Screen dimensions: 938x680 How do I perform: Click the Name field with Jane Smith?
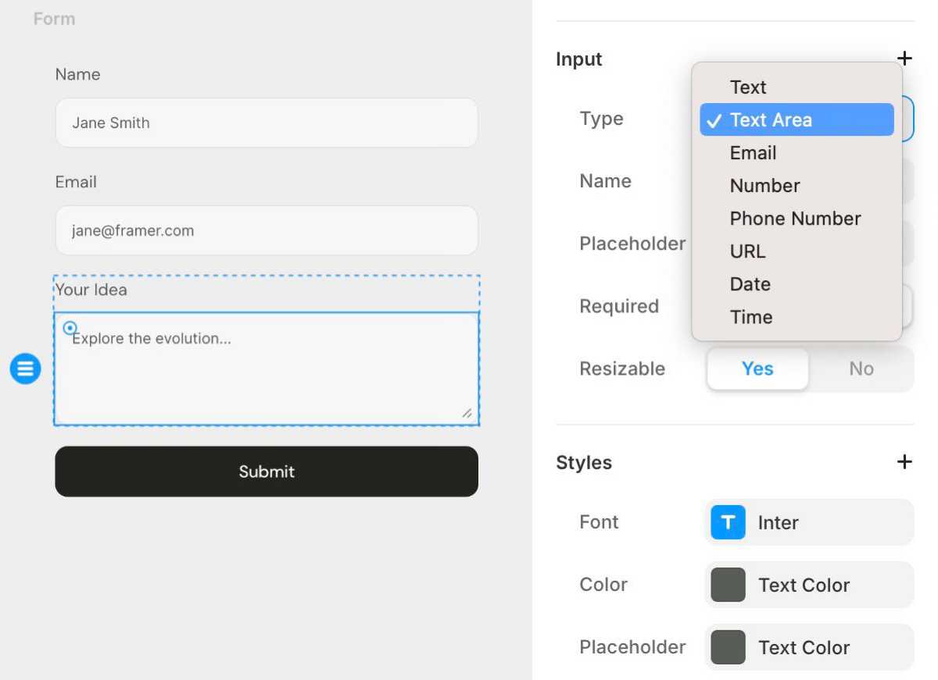point(267,123)
